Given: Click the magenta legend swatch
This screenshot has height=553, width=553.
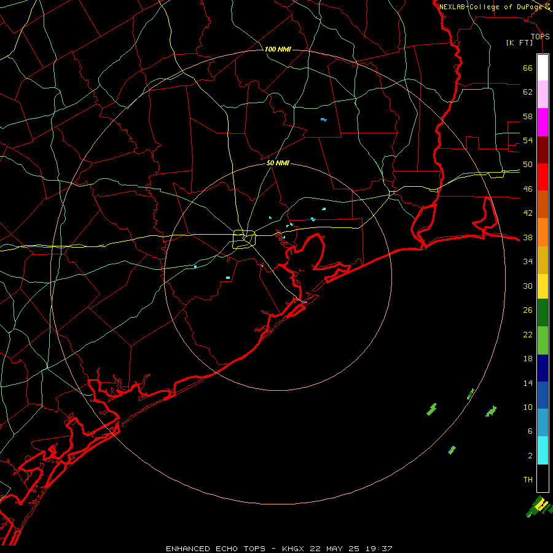Looking at the screenshot, I should [543, 122].
